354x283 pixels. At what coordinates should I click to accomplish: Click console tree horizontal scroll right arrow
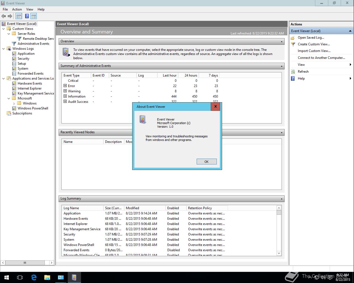pos(52,263)
